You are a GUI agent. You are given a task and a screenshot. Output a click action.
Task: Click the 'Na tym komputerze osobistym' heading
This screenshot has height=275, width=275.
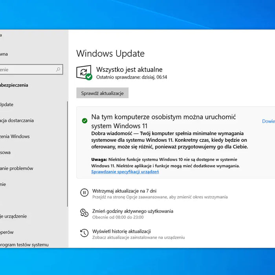163,121
